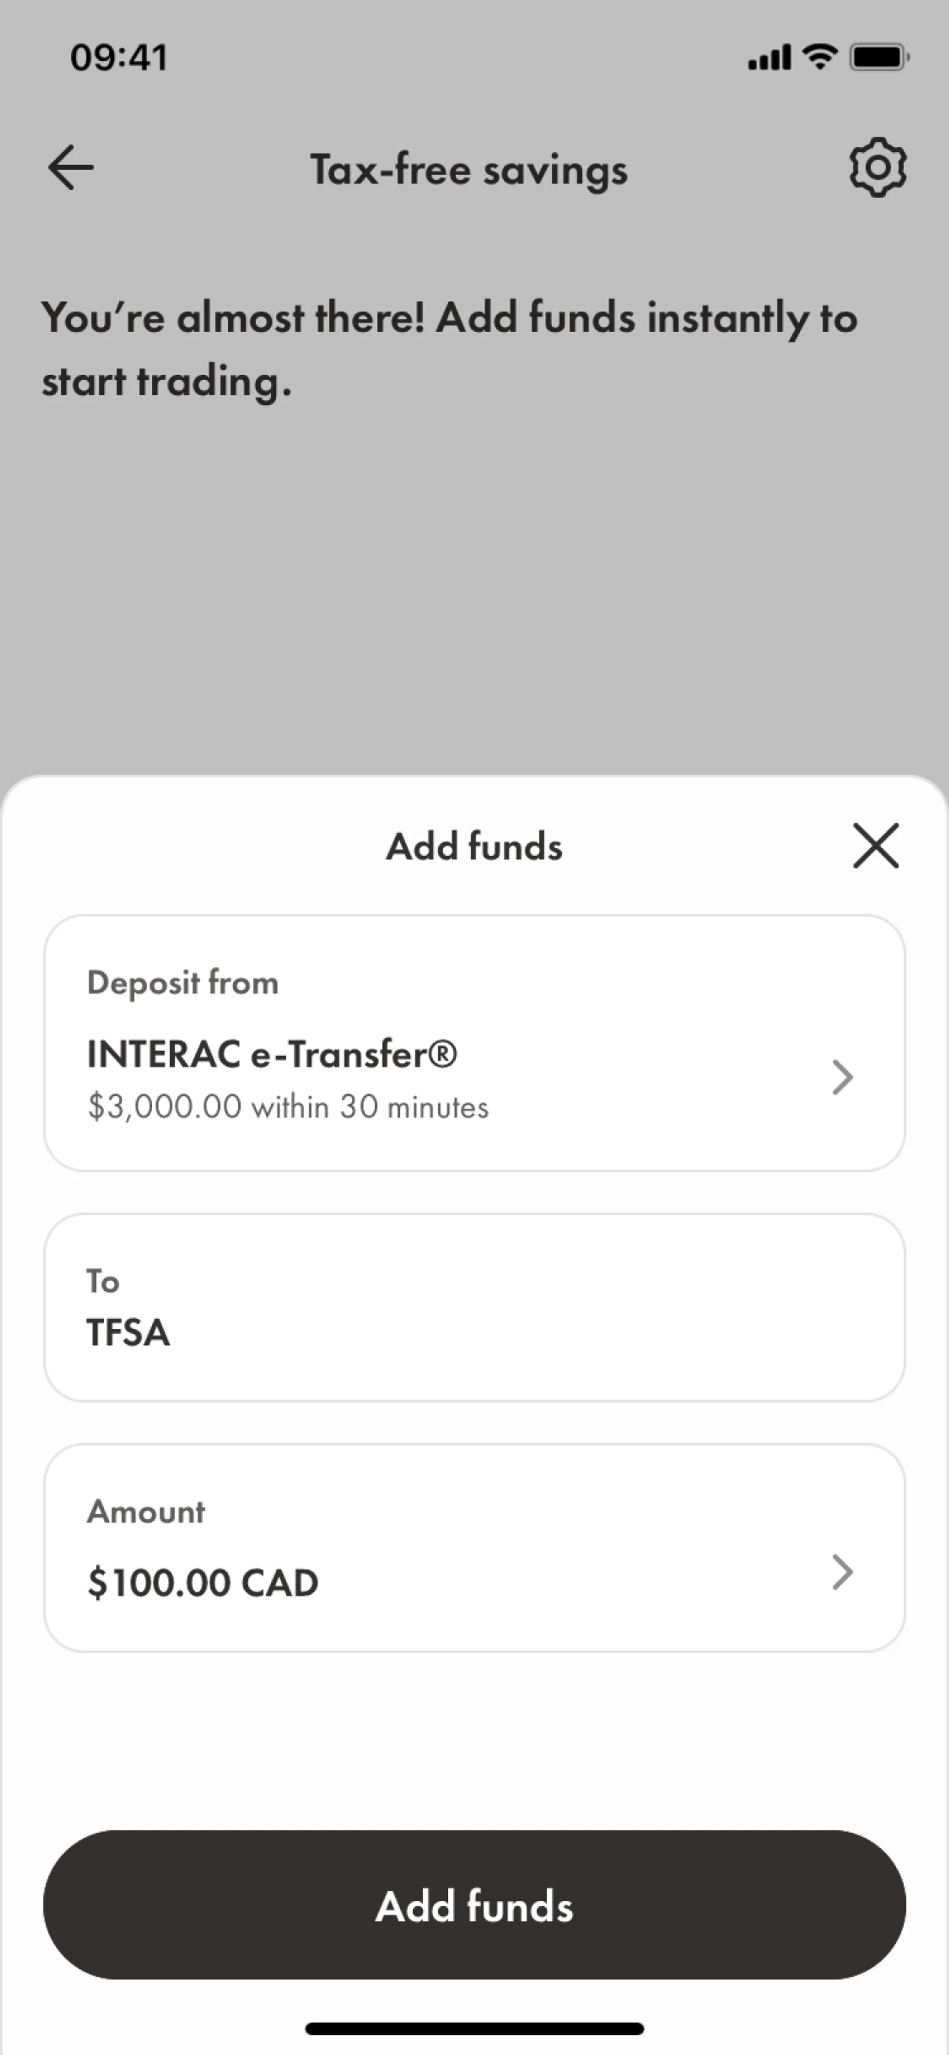Open INTERAC e-Transfer deposit source

(x=272, y=1054)
